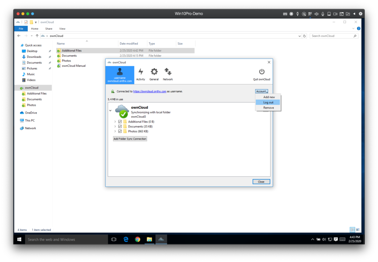Image resolution: width=378 pixels, height=262 pixels.
Task: Open the Windows Start menu
Action: pyautogui.click(x=19, y=239)
